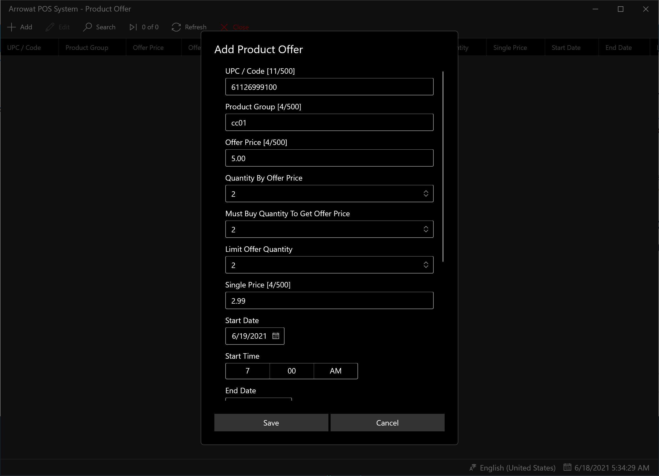
Task: Minimize the Arrowat POS System window
Action: point(595,9)
